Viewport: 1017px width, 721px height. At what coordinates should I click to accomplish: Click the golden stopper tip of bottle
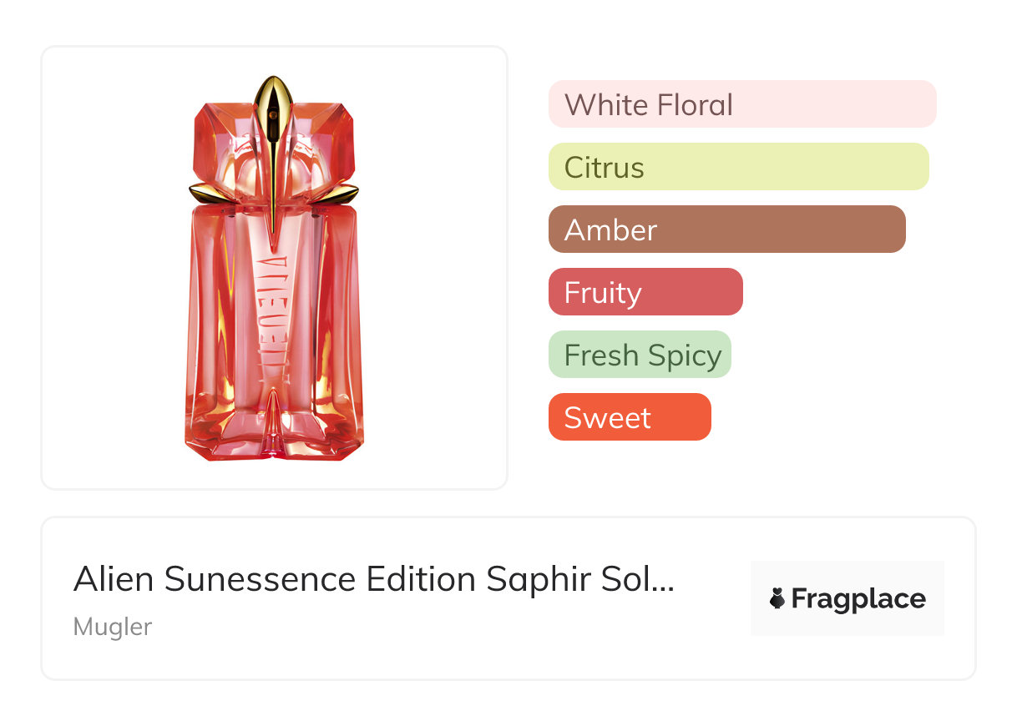(x=273, y=92)
